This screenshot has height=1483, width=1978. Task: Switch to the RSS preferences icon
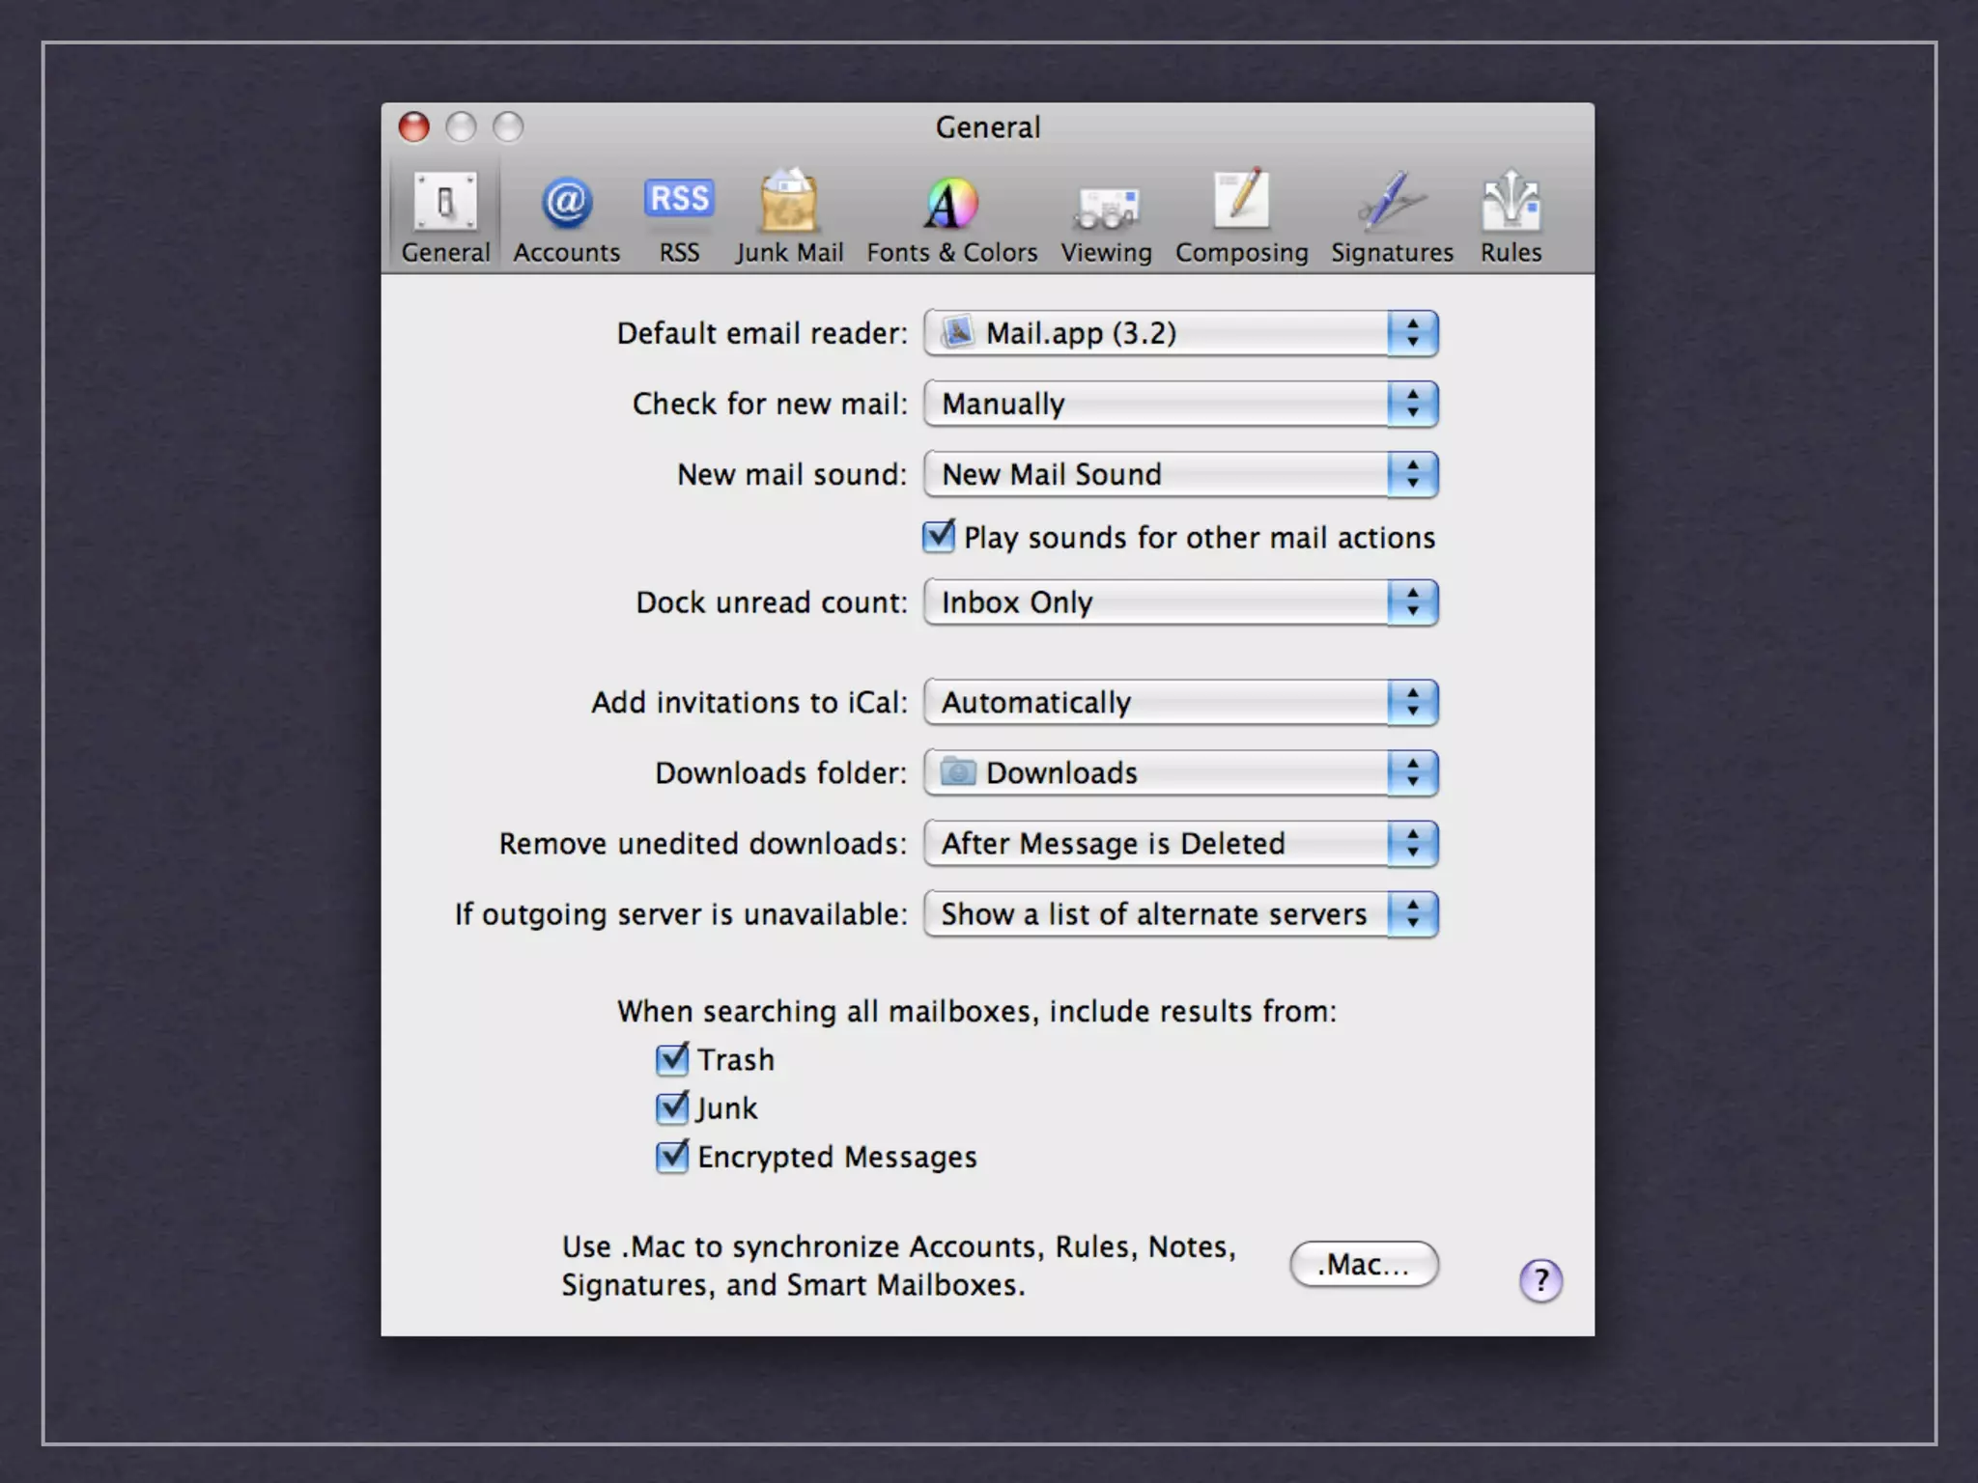679,217
